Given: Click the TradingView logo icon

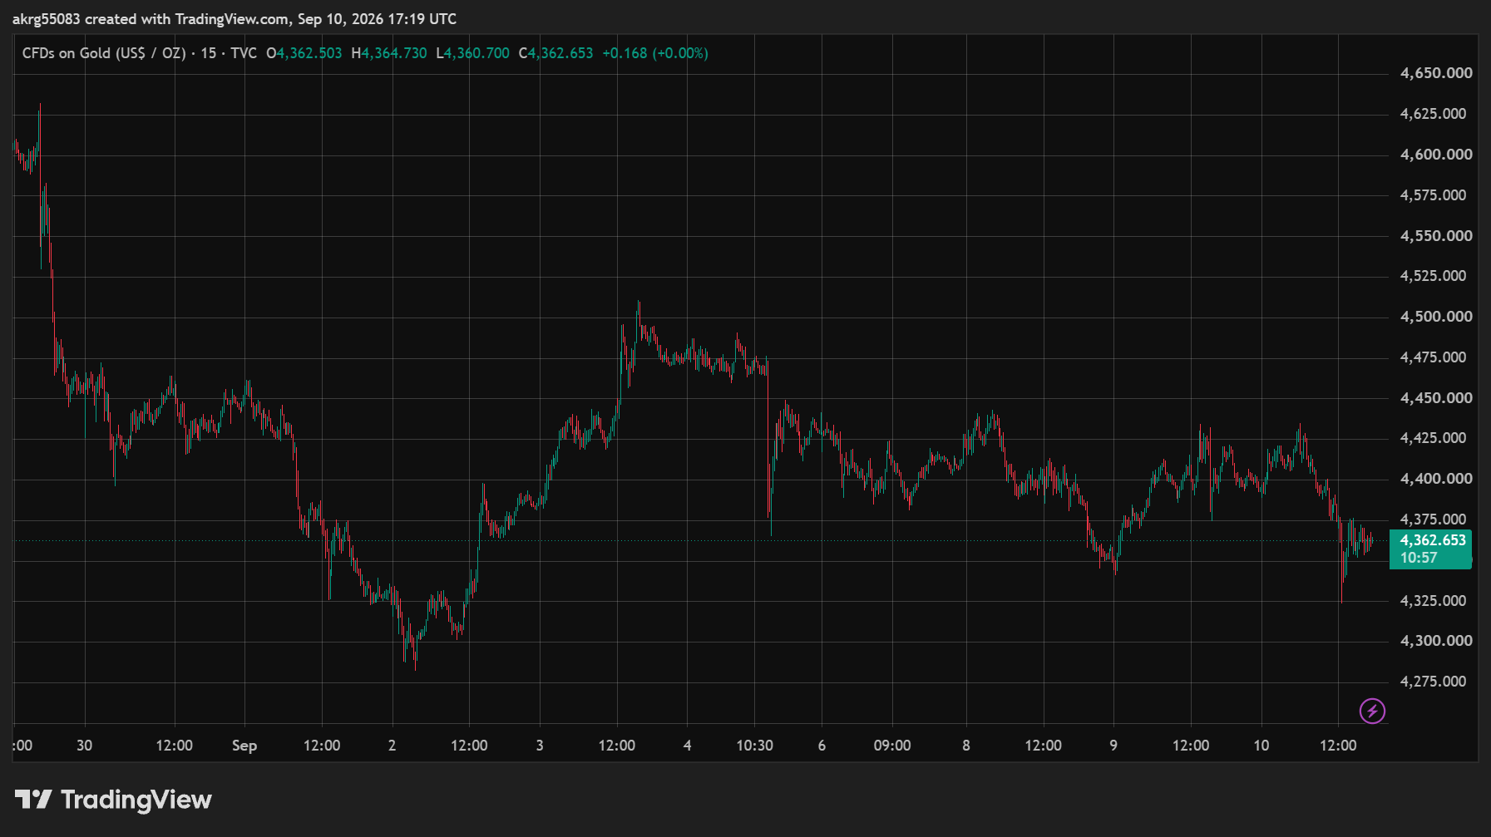Looking at the screenshot, I should pos(33,800).
